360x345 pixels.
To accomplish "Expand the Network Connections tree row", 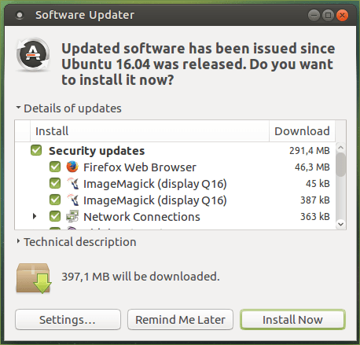I will pos(35,216).
